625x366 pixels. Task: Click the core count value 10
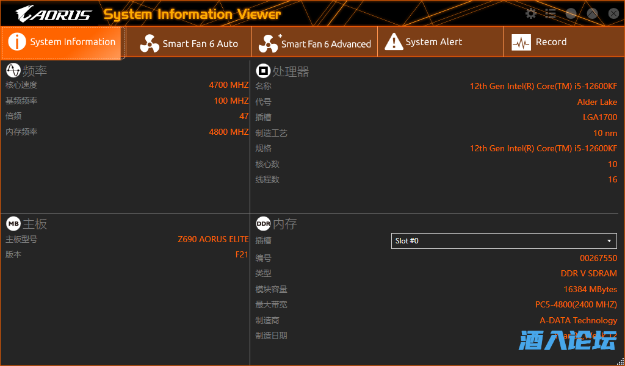point(613,164)
